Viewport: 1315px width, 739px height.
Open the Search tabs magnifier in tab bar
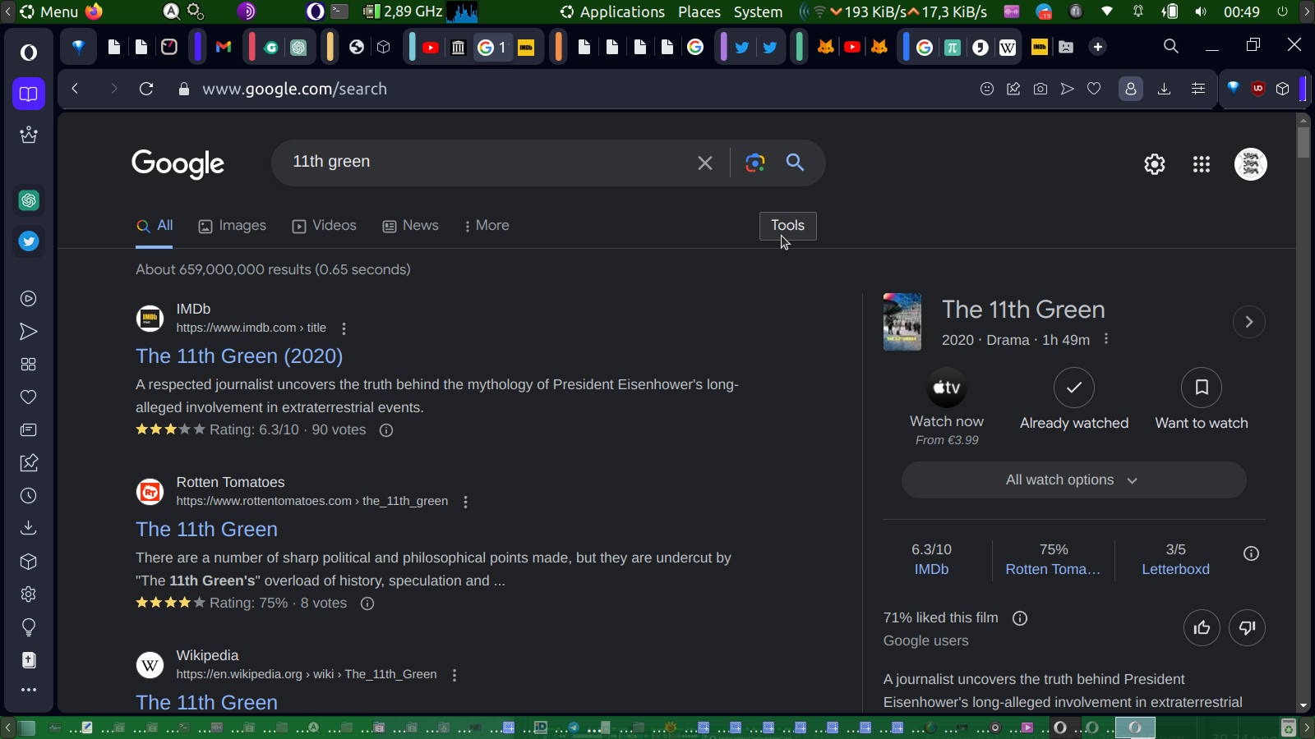click(x=1171, y=47)
